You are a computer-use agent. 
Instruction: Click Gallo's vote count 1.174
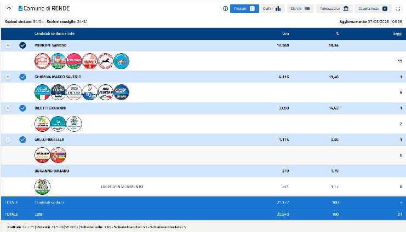[x=284, y=140]
